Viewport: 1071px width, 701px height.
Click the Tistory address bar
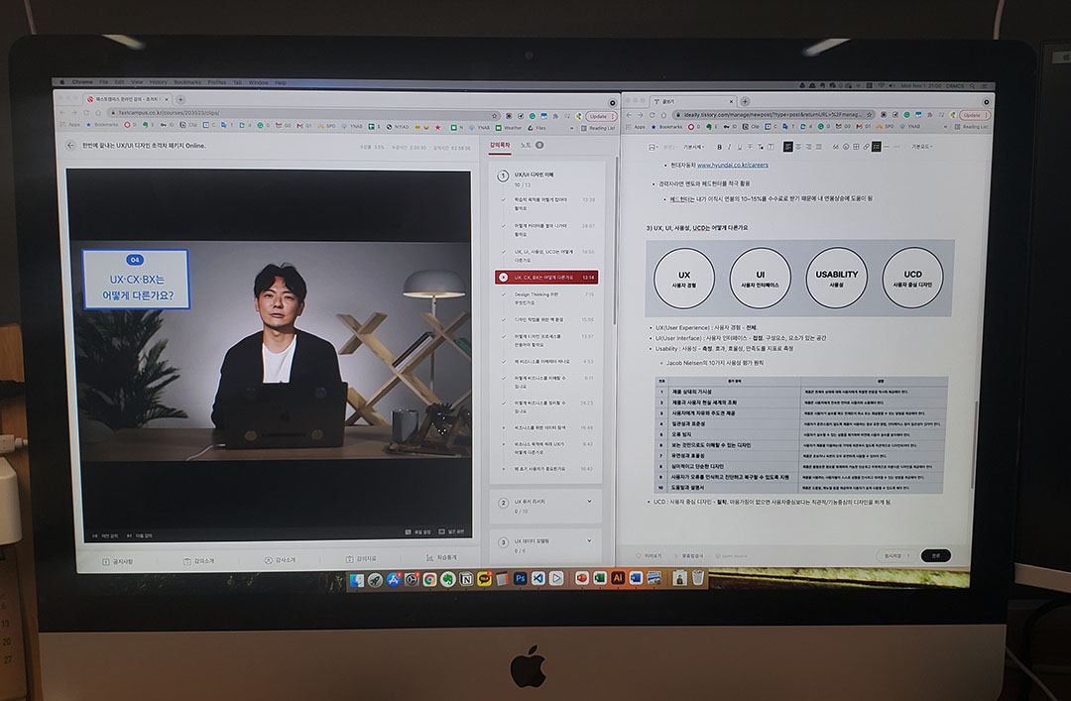(x=773, y=115)
